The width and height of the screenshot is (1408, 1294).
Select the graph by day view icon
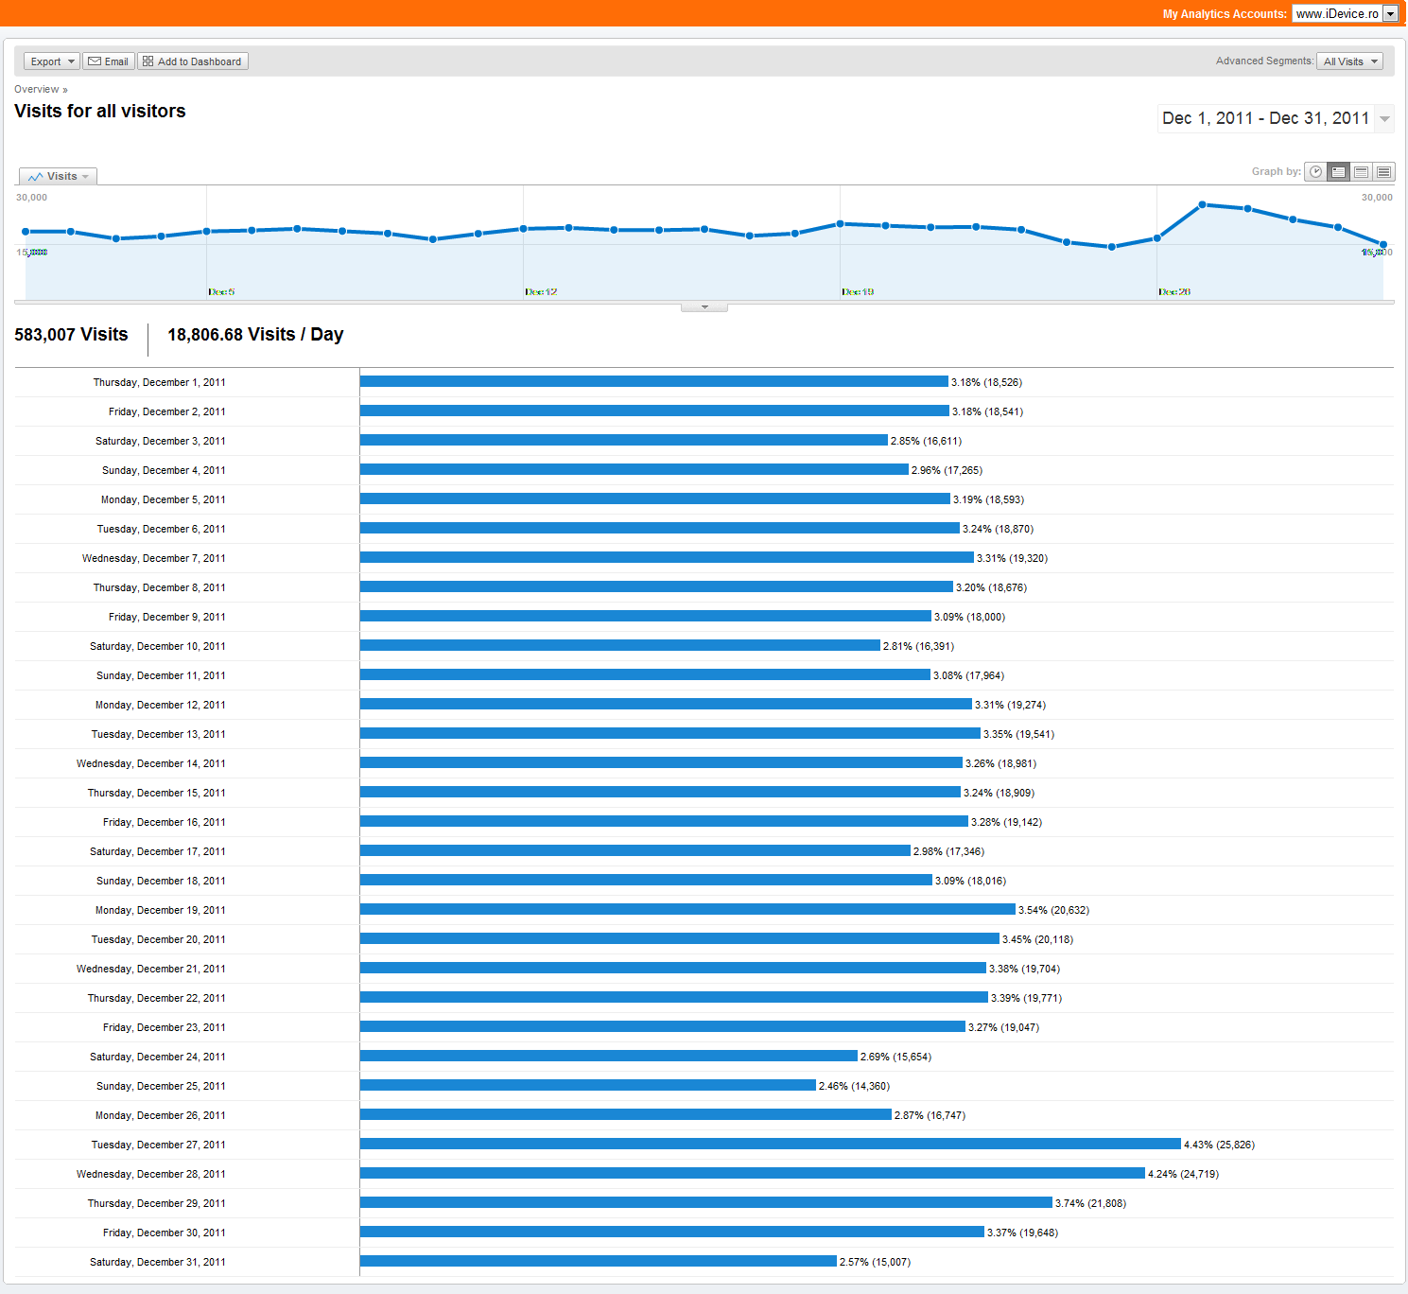click(x=1338, y=172)
